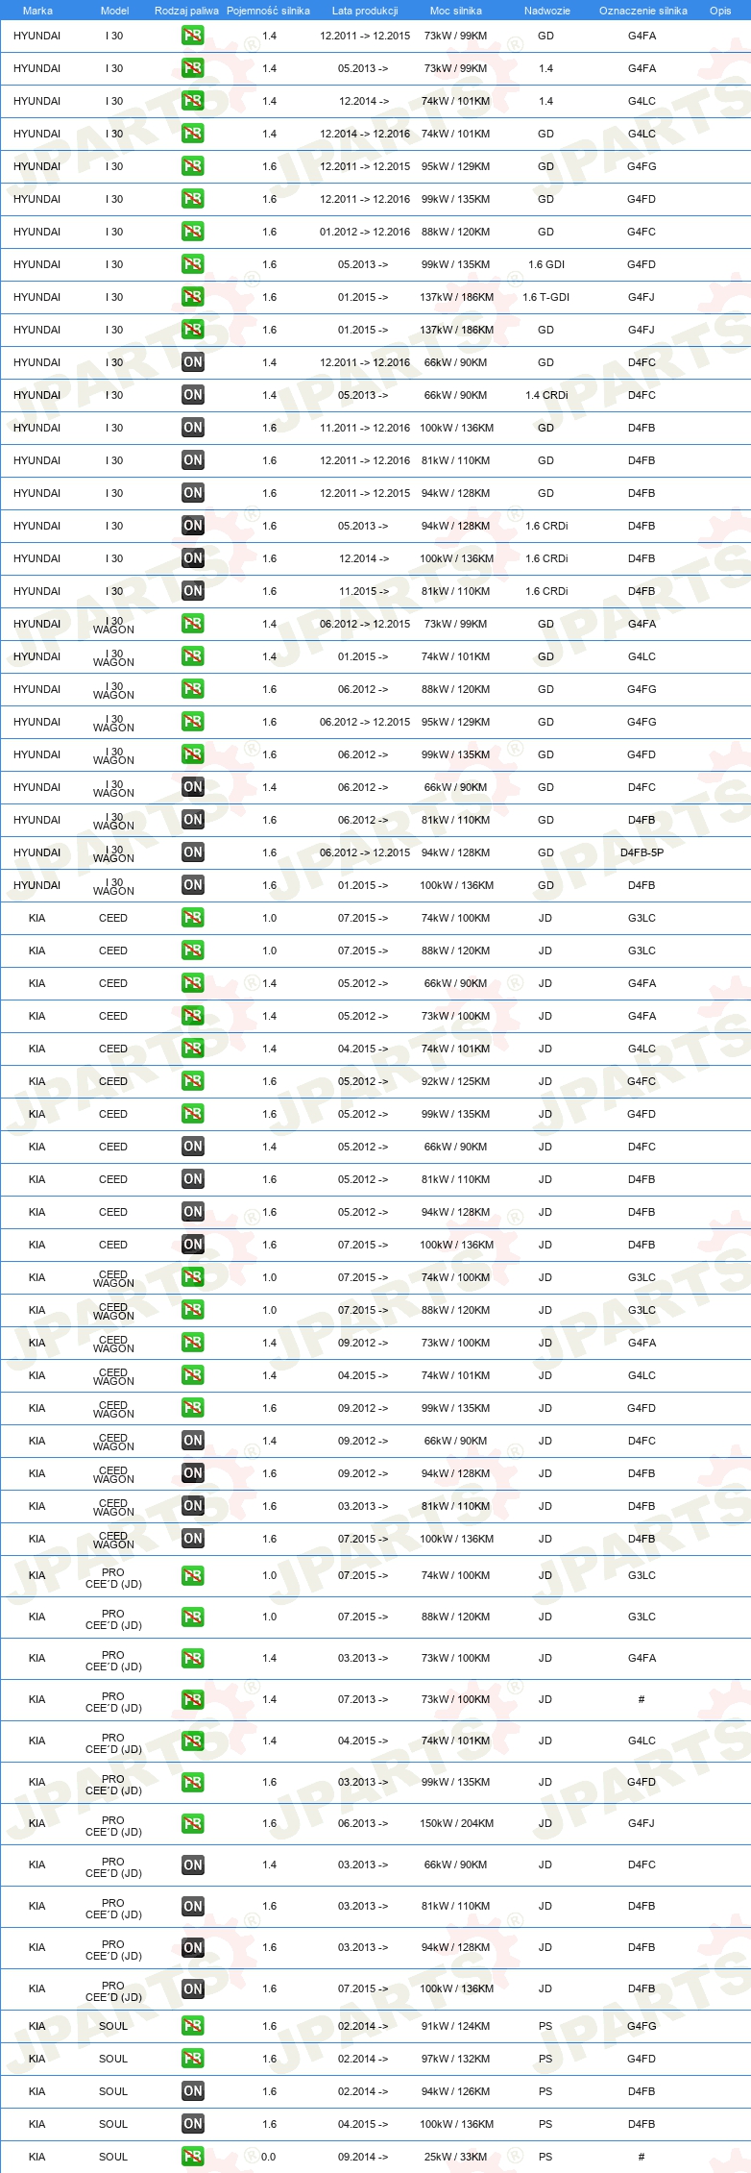Click diesel ON icon in I 30 WAGON 100kW / 136KM row
Screen dimensions: 751x2173
[193, 885]
